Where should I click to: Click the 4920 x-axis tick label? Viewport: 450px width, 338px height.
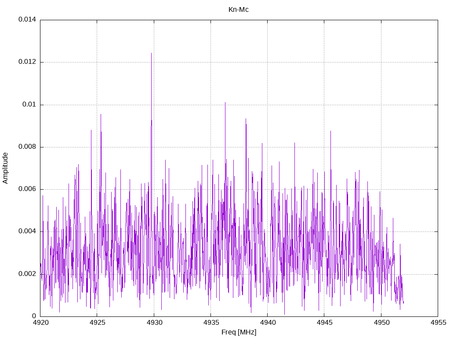(40, 323)
